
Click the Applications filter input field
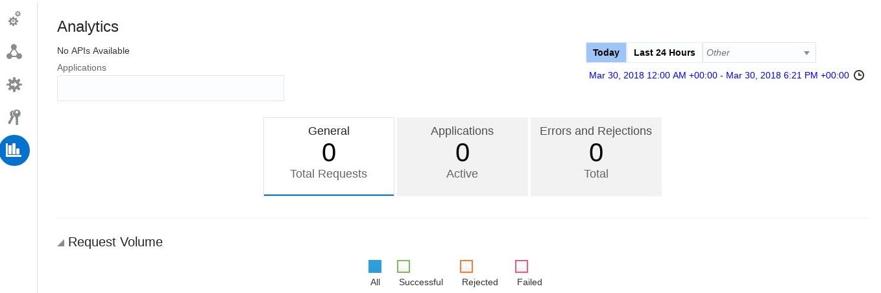(171, 88)
